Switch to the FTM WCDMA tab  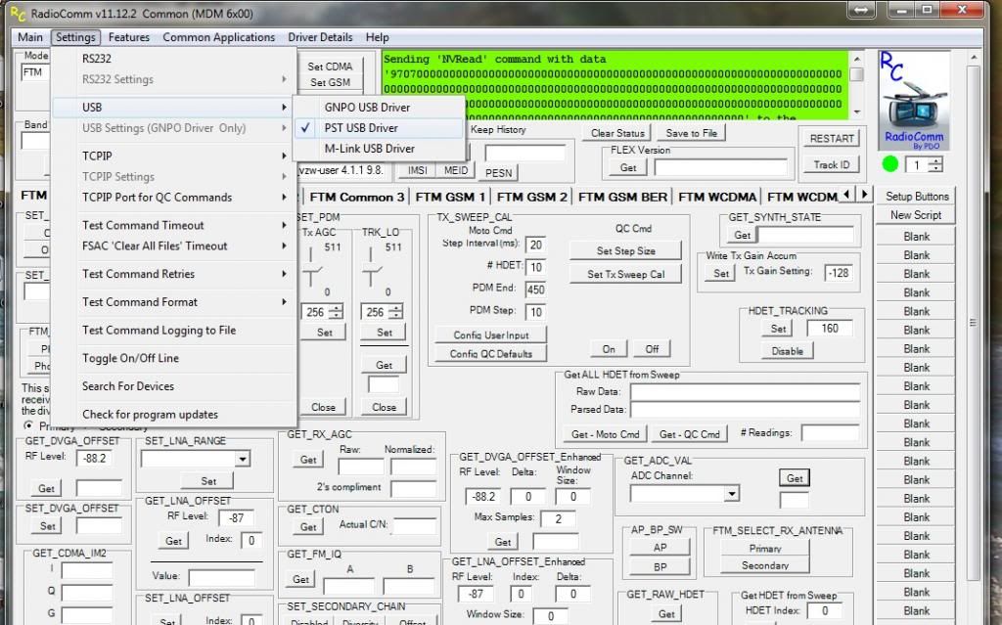[717, 197]
